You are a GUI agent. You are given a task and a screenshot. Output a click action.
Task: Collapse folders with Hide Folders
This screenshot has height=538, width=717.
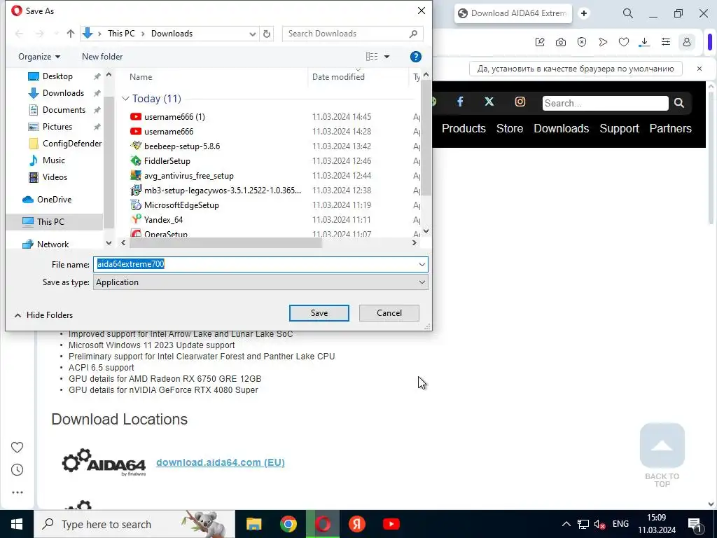44,315
